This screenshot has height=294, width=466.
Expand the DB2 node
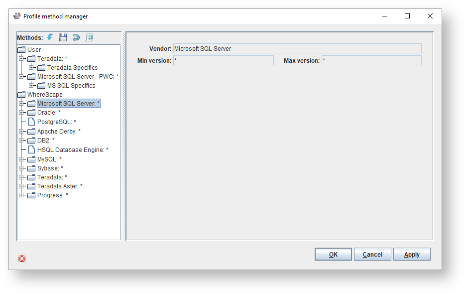[x=21, y=140]
